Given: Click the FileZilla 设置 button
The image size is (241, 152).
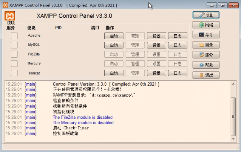Looking at the screenshot, I should click(x=156, y=55).
